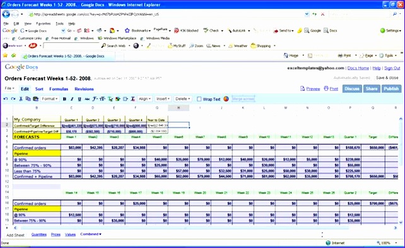Open the Docs Home link
This screenshot has height=248, width=405.
358,68
